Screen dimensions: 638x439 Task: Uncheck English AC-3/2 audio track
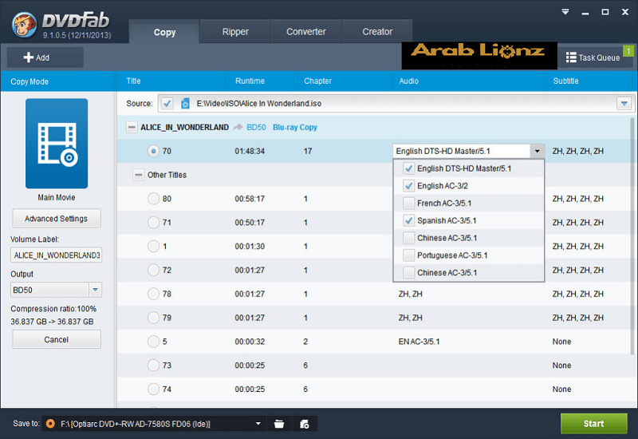[408, 186]
